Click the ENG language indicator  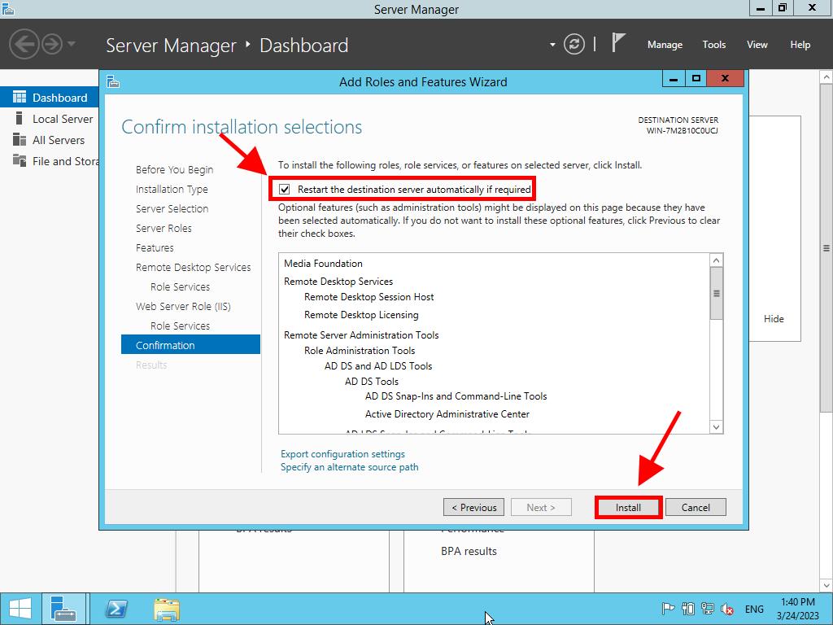point(754,609)
